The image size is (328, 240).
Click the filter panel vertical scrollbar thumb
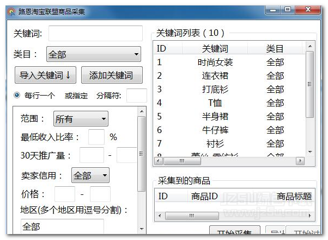(x=142, y=154)
